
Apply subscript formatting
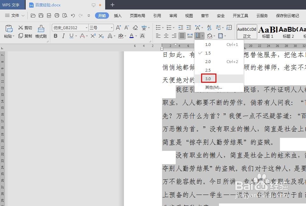pos(101,35)
